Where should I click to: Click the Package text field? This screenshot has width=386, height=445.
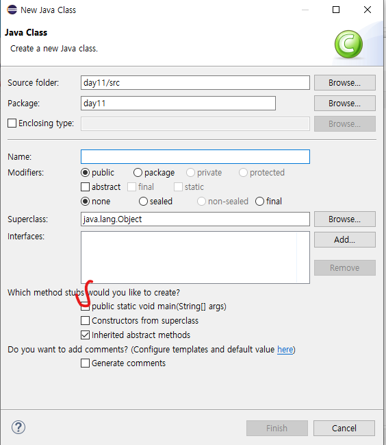178,104
